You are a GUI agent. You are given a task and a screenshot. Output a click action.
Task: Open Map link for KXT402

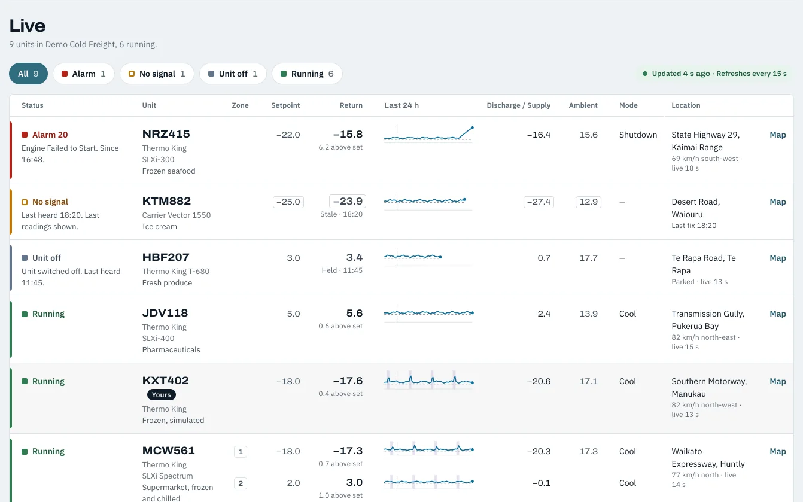(777, 381)
